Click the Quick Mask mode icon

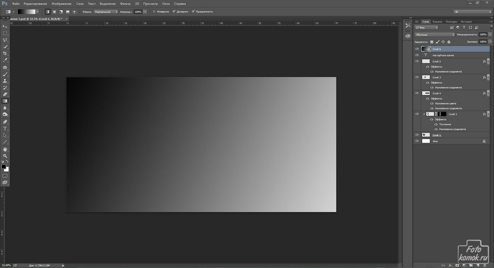click(5, 176)
